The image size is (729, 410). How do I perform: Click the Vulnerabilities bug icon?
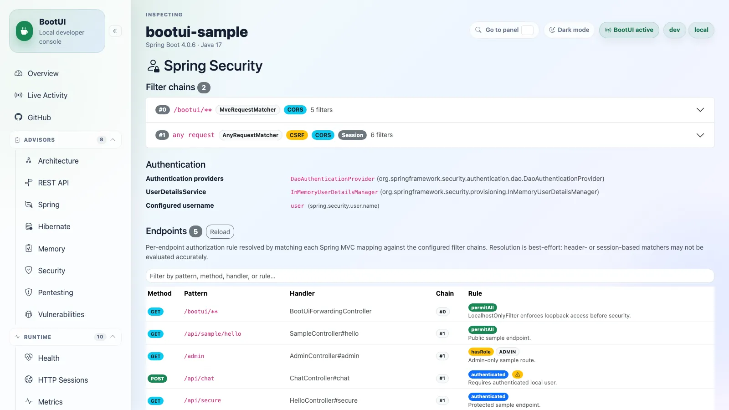click(29, 314)
